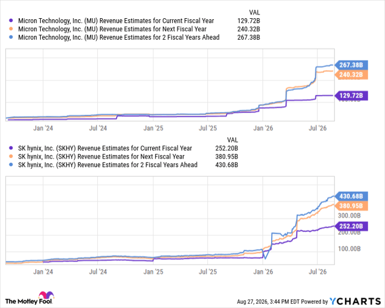Click the 380.95B value in the SK hynix legend

pyautogui.click(x=227, y=156)
